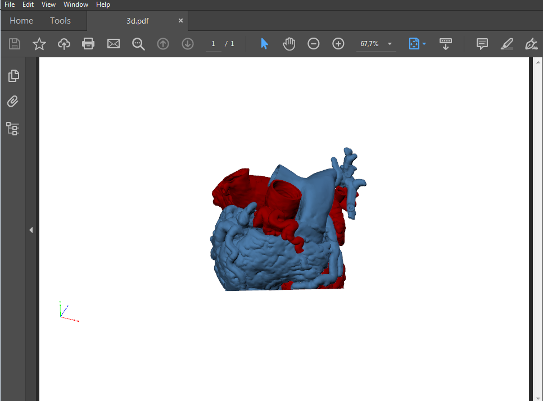
Task: Click the 3D heart model
Action: (288, 220)
